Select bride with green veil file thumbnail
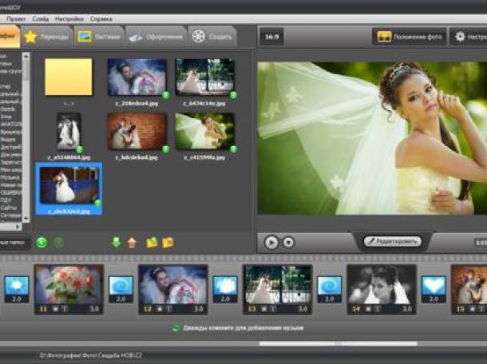The width and height of the screenshot is (487, 364). 204,131
